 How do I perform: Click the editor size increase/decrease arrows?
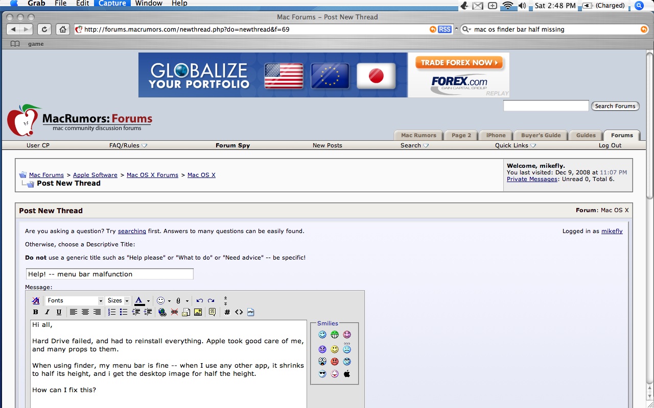225,301
